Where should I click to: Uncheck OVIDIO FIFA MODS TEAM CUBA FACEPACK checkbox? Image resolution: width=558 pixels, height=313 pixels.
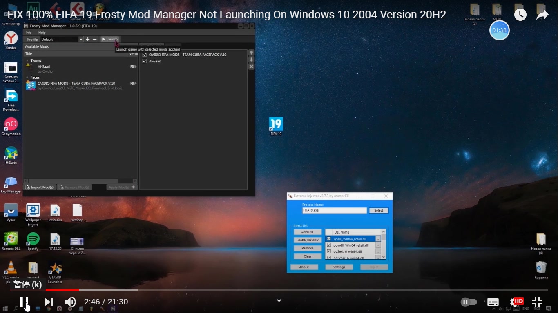[144, 55]
